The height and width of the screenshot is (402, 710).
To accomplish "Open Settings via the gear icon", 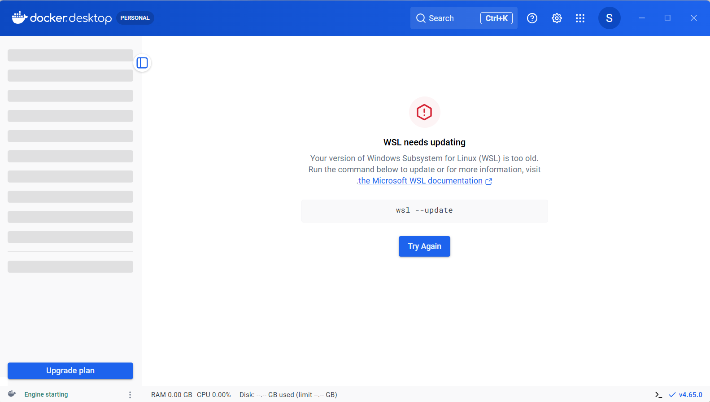I will tap(557, 18).
